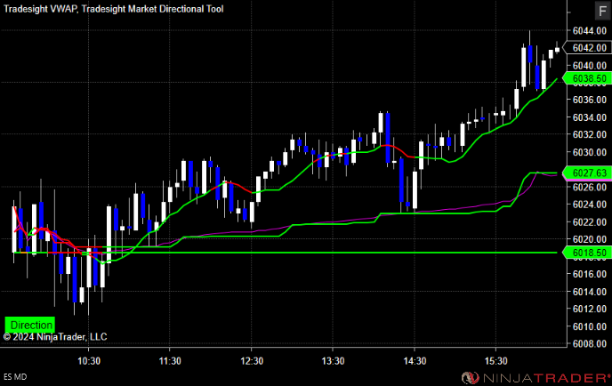Click the 6044.00 price axis label
612x386 pixels.
(590, 30)
